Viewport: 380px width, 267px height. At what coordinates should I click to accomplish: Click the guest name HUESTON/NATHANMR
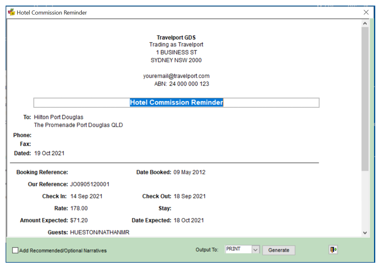tap(100, 233)
